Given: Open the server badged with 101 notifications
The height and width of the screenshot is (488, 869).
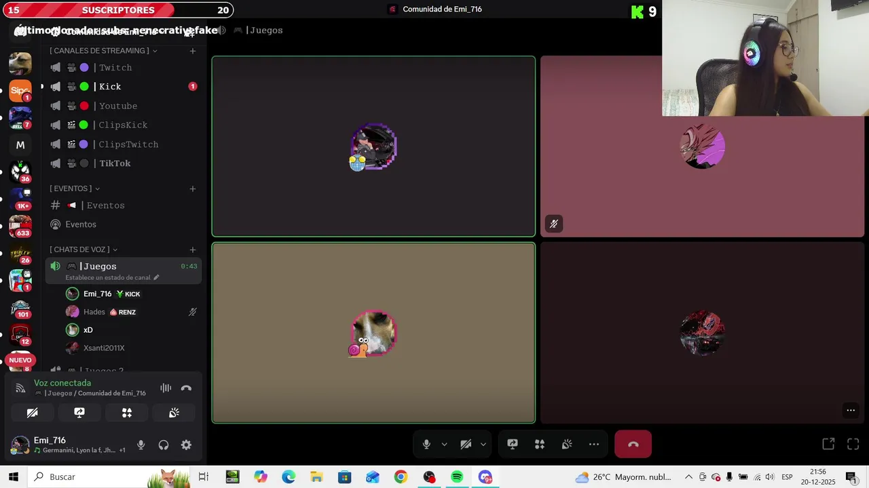Looking at the screenshot, I should pyautogui.click(x=20, y=308).
